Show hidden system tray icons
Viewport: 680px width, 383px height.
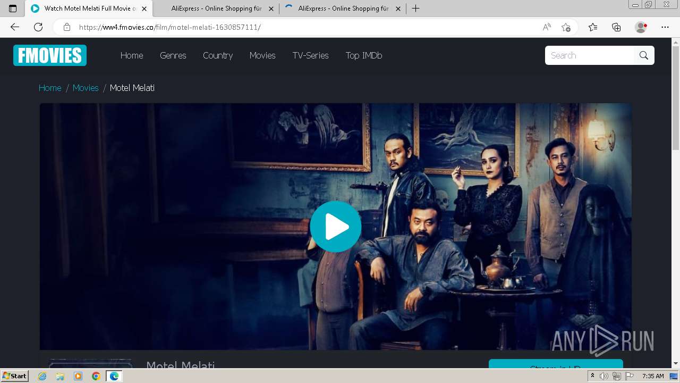[593, 376]
